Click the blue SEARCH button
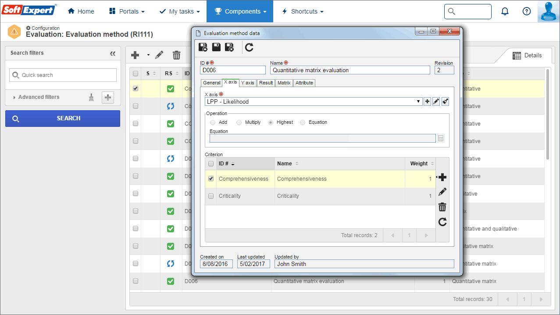Image resolution: width=560 pixels, height=315 pixels. point(63,119)
